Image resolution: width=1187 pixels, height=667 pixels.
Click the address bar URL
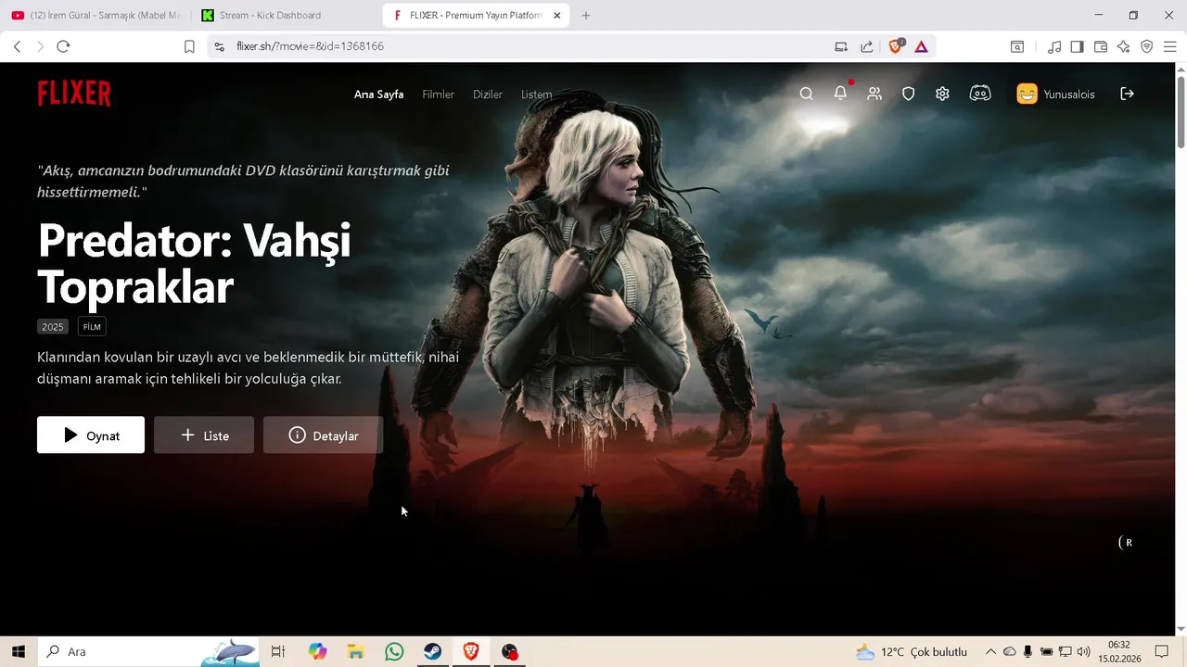click(310, 46)
